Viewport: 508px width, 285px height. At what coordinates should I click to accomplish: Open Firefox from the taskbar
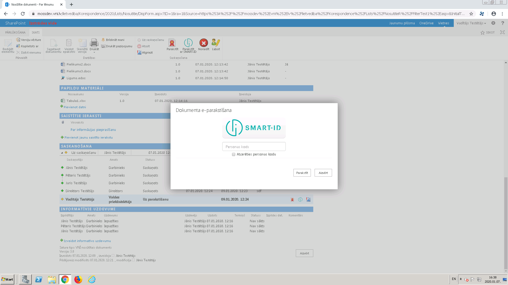78,279
